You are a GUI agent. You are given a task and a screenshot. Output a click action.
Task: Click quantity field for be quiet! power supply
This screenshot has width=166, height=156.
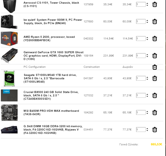point(141,22)
